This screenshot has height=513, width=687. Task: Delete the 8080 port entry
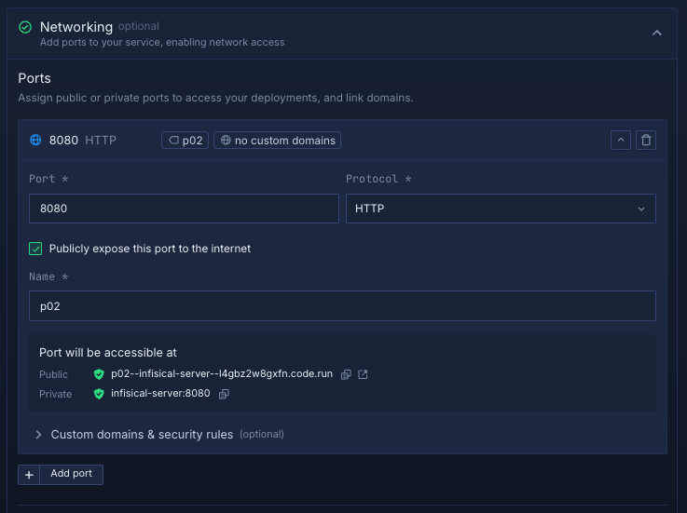(646, 141)
